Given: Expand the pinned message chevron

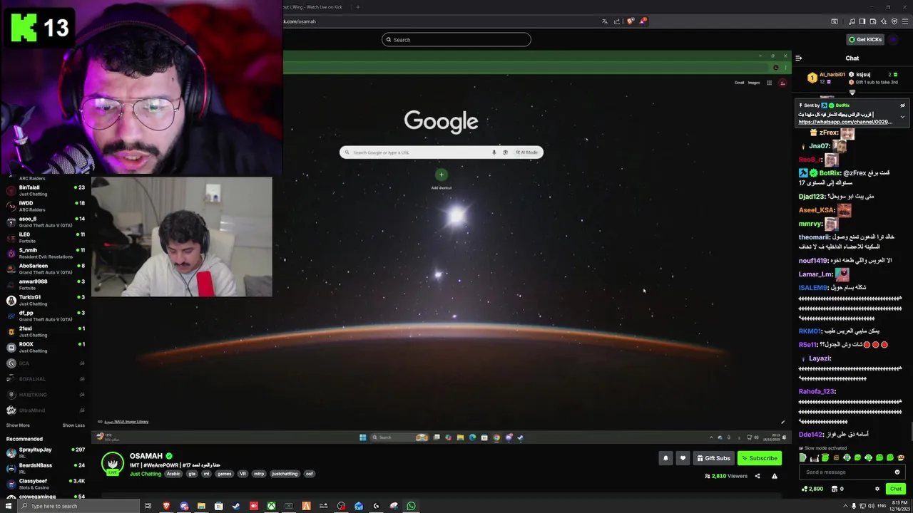Looking at the screenshot, I should pos(902,117).
